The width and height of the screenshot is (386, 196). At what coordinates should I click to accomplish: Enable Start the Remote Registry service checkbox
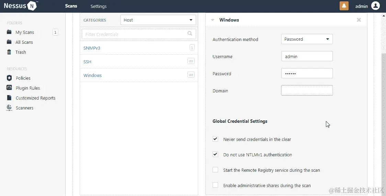pos(215,170)
